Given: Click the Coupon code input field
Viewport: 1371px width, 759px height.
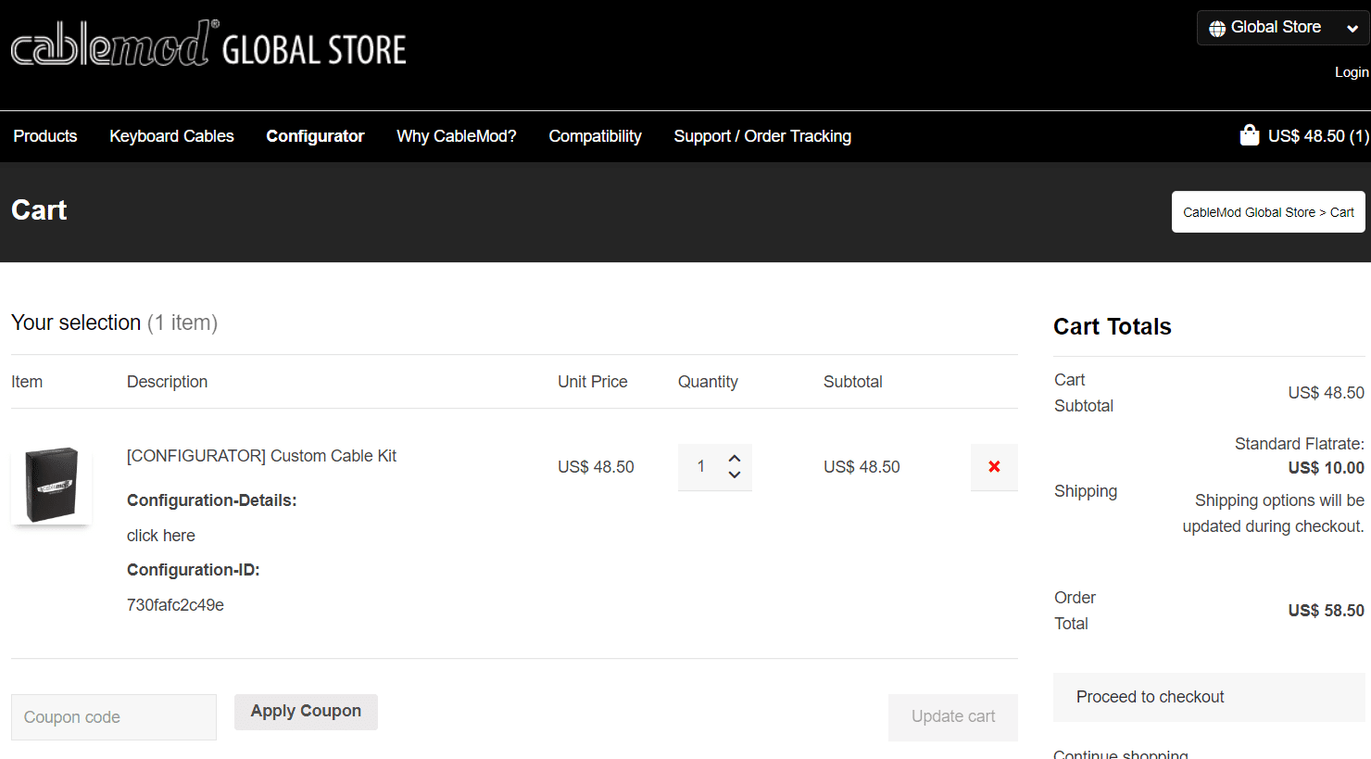Looking at the screenshot, I should (114, 717).
